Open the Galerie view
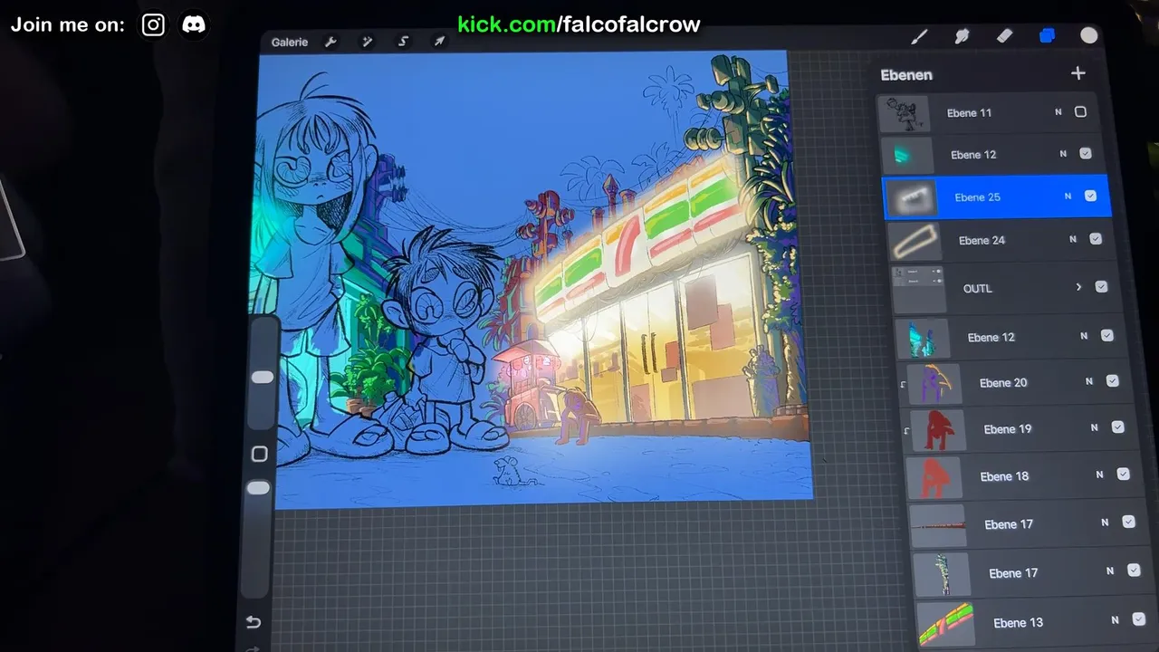 point(290,42)
